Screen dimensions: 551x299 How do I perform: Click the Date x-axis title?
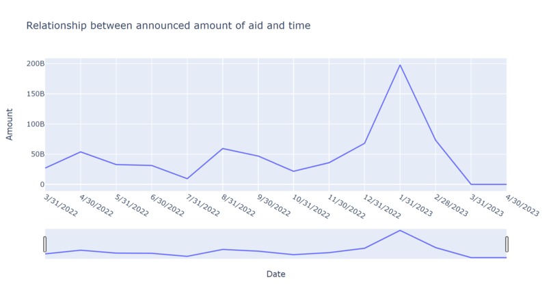click(x=276, y=274)
